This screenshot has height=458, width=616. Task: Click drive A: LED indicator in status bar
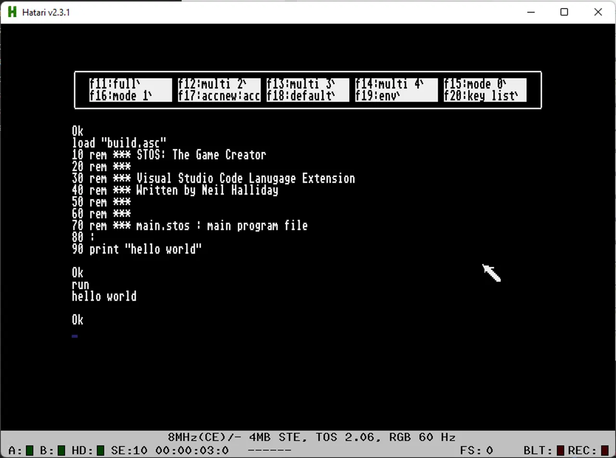click(x=30, y=450)
